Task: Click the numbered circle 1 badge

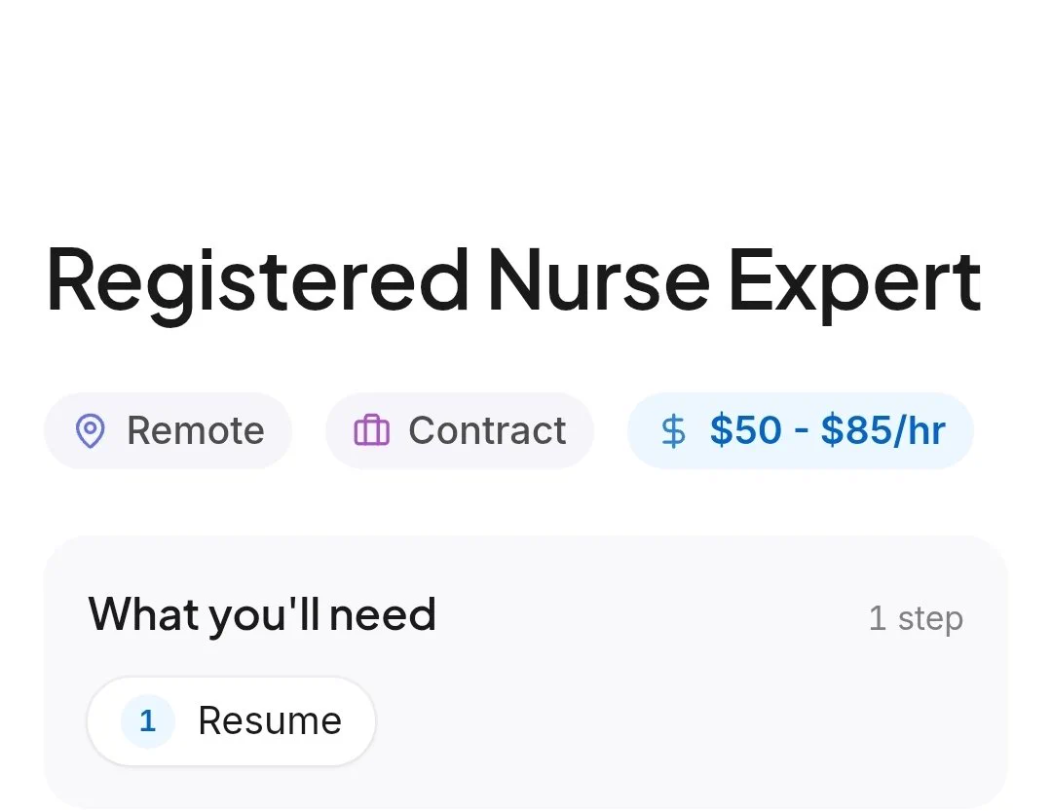Action: click(148, 721)
